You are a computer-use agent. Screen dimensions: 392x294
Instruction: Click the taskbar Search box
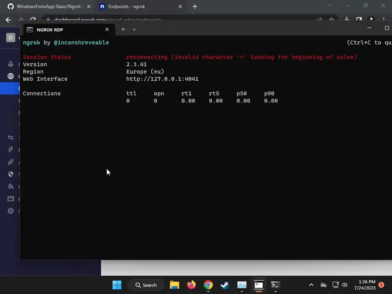pyautogui.click(x=146, y=285)
